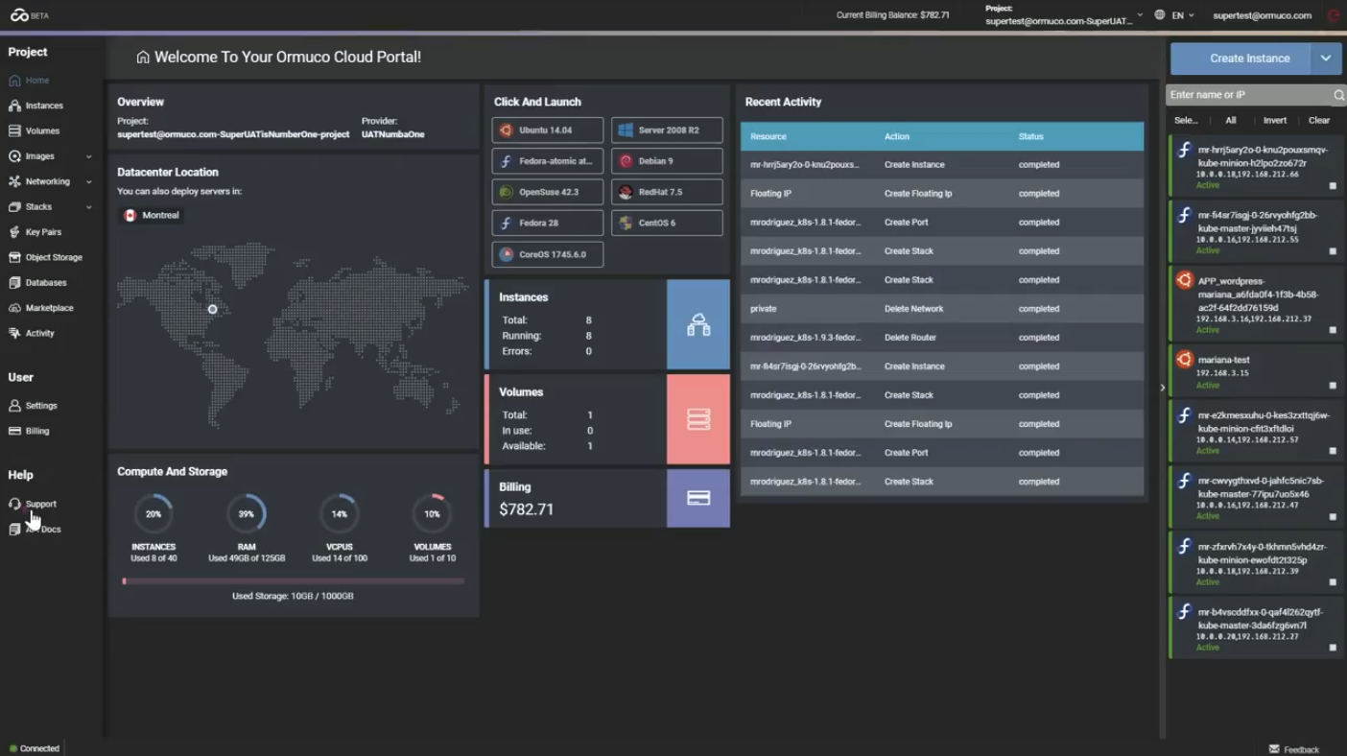Click the search magnifier icon
Viewport: 1347px width, 756px height.
tap(1339, 95)
